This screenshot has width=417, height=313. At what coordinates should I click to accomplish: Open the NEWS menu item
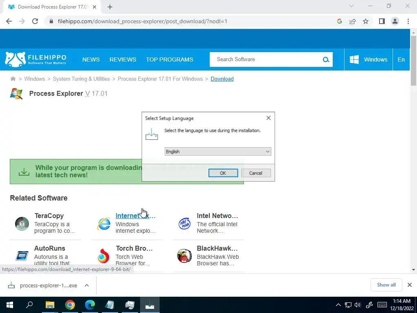click(91, 60)
